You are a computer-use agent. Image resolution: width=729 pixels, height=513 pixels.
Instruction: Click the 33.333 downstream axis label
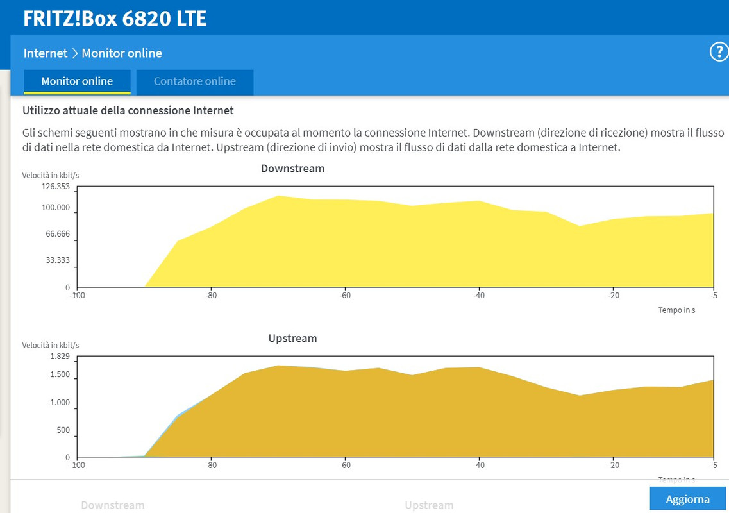pyautogui.click(x=58, y=260)
